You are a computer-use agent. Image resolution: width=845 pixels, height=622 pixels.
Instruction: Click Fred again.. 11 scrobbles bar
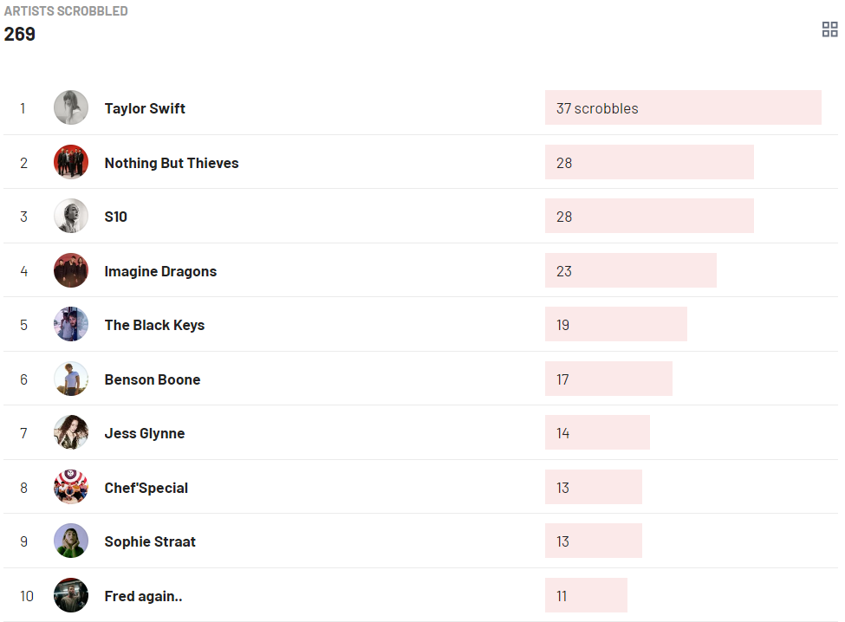tap(586, 596)
